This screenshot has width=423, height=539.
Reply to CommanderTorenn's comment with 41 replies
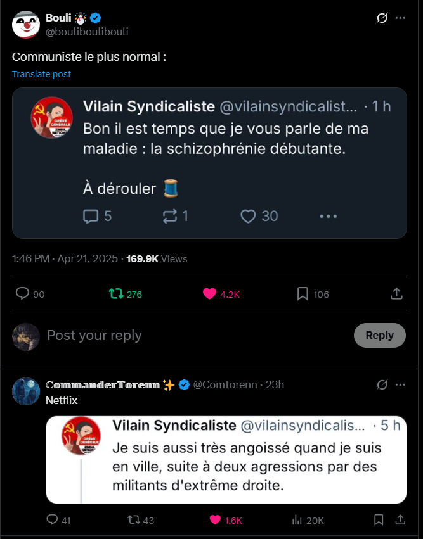[x=53, y=520]
